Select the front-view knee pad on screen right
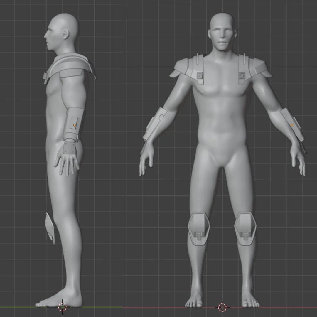The height and width of the screenshot is (317, 317). point(245,228)
